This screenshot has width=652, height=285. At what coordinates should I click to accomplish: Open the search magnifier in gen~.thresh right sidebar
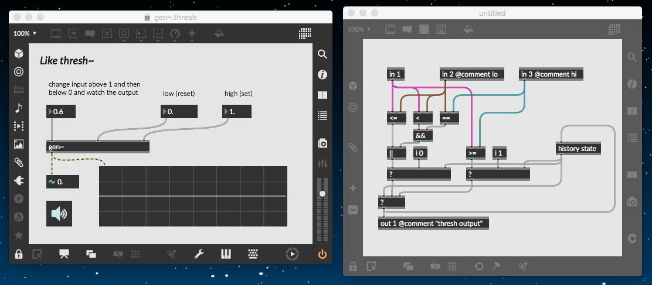coord(322,54)
